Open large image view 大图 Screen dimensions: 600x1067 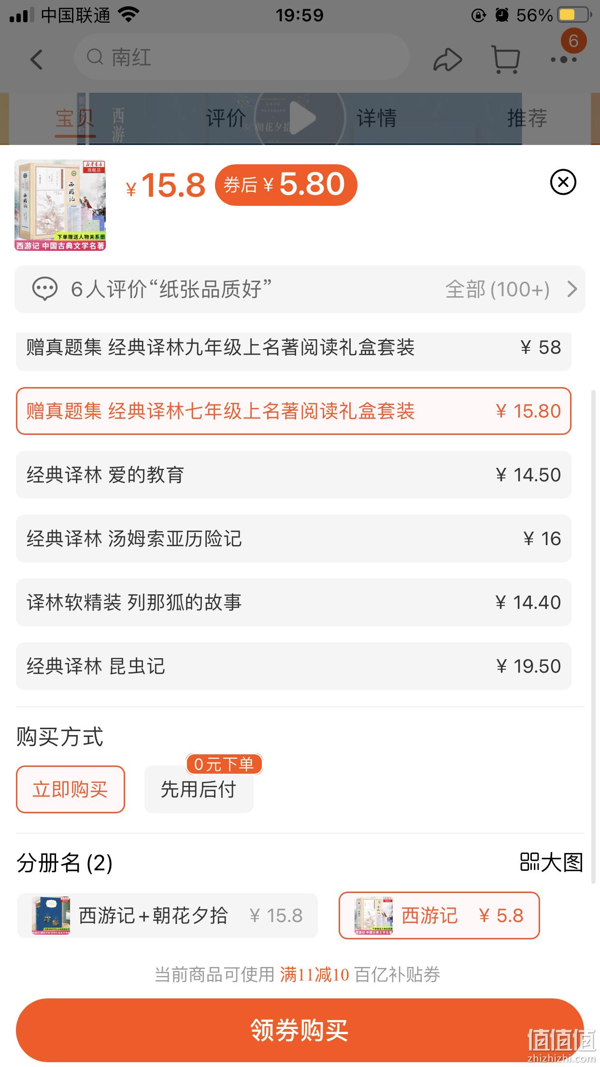pyautogui.click(x=552, y=862)
